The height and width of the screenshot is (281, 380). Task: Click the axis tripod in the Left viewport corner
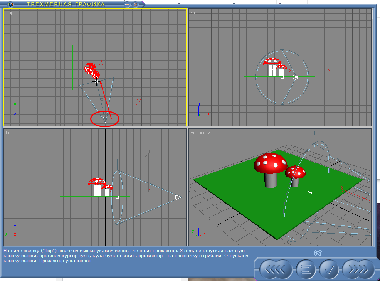pos(10,230)
